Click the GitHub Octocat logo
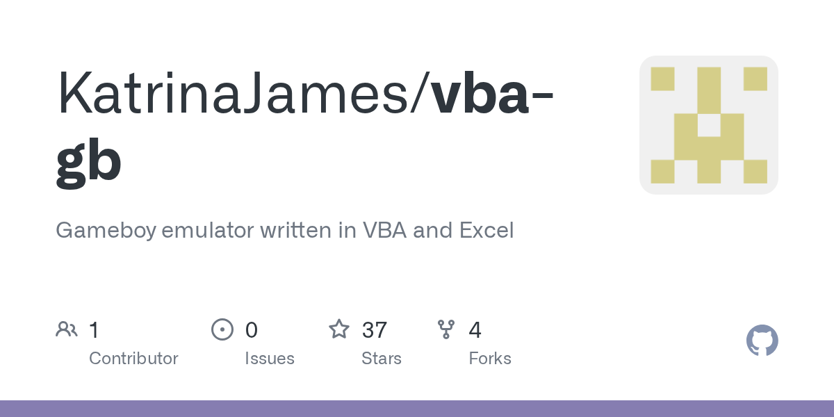This screenshot has height=417, width=834. (762, 341)
